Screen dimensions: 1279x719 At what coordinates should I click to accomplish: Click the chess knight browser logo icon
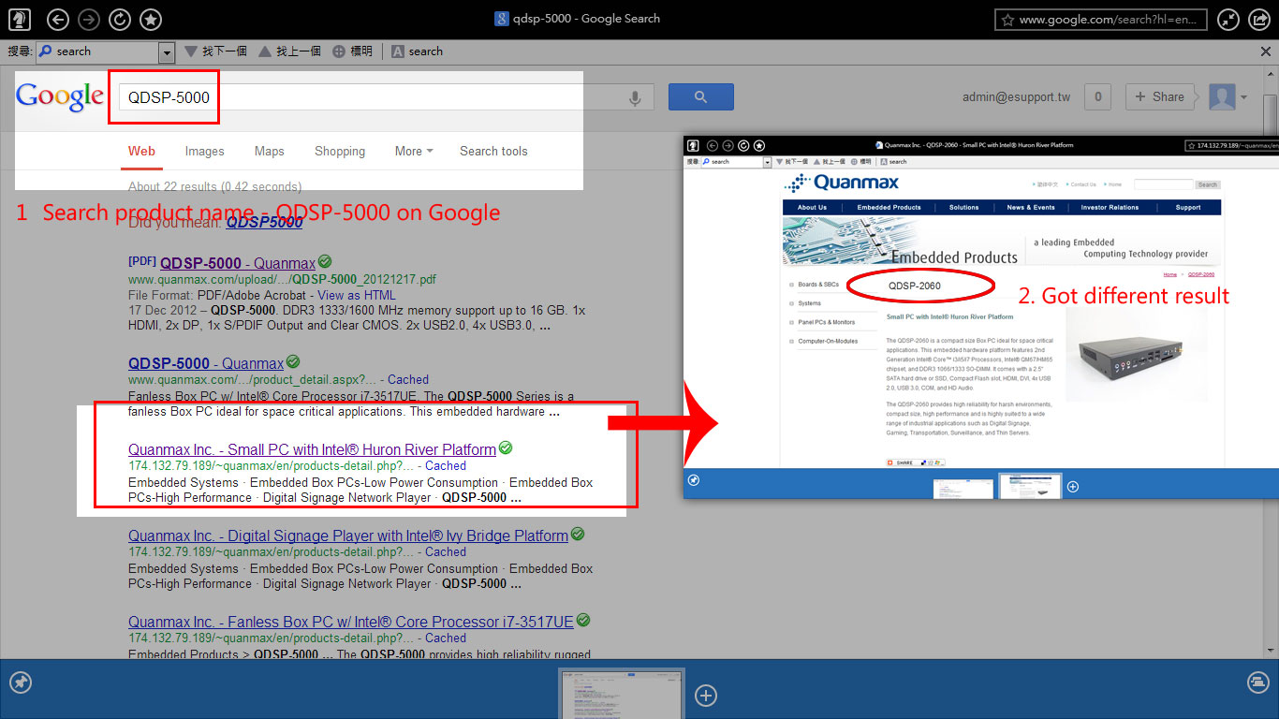point(19,19)
